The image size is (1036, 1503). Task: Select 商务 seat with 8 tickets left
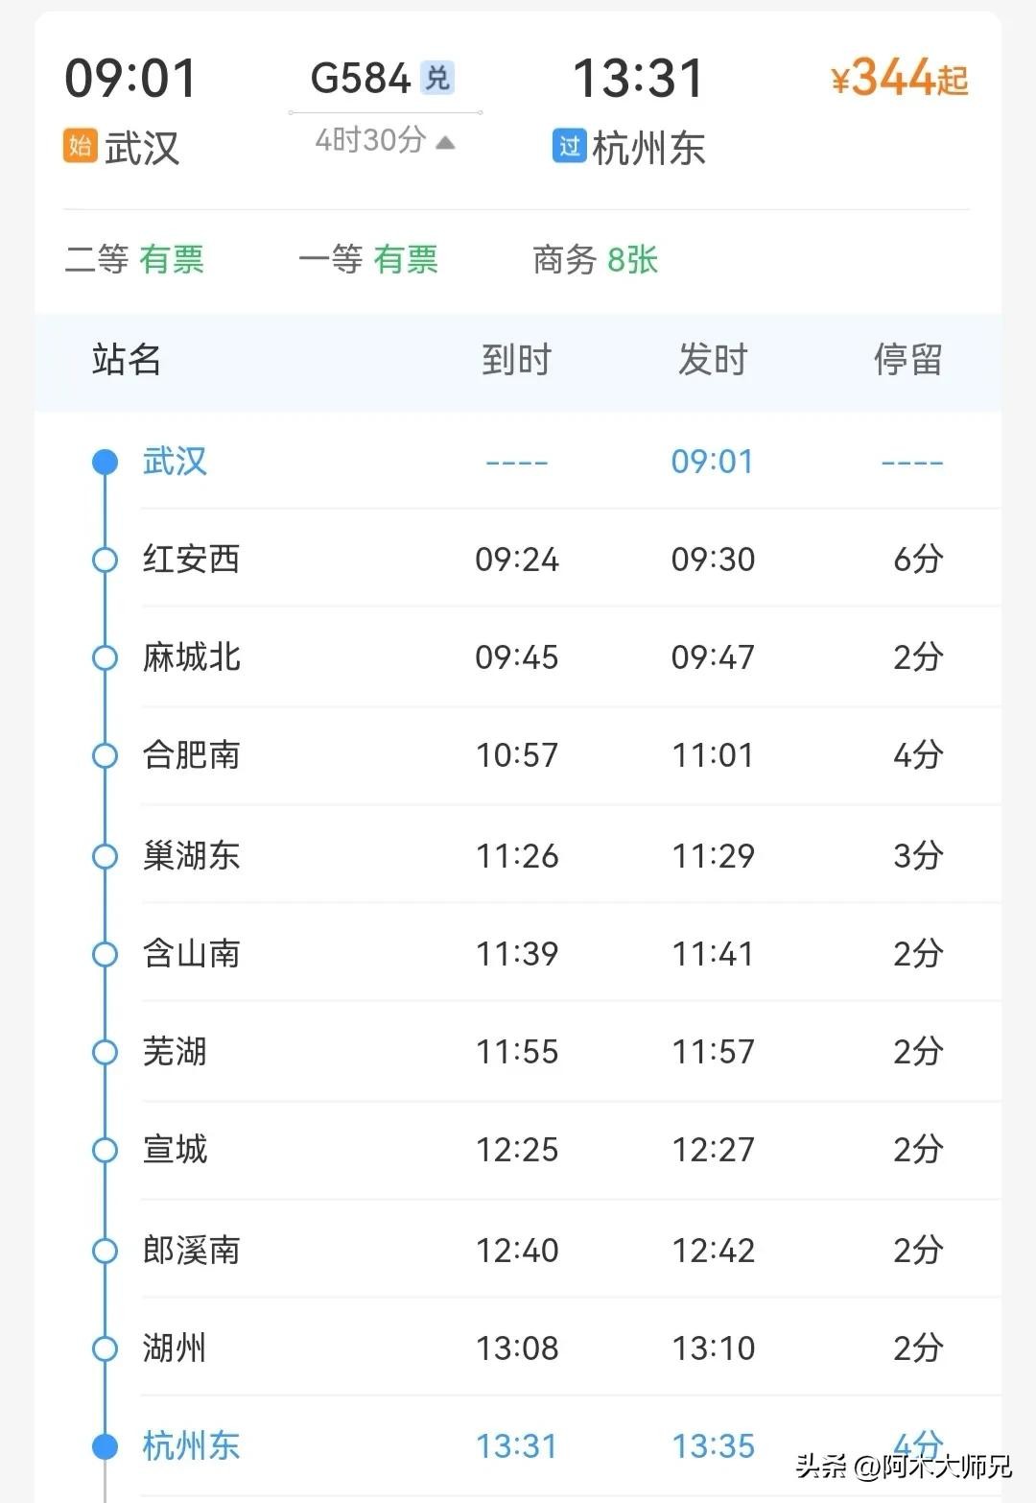tap(595, 259)
